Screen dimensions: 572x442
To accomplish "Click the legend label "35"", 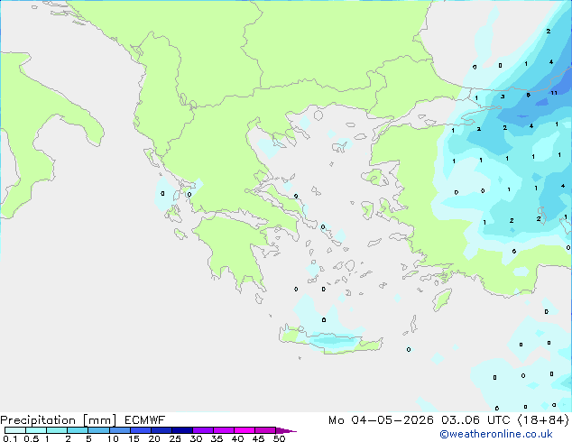I will click(217, 438).
